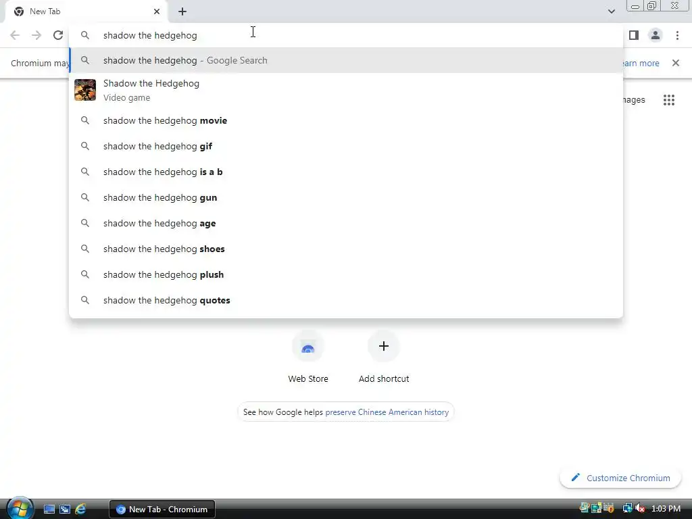Click Switch between windows quick launch icon

(x=65, y=510)
